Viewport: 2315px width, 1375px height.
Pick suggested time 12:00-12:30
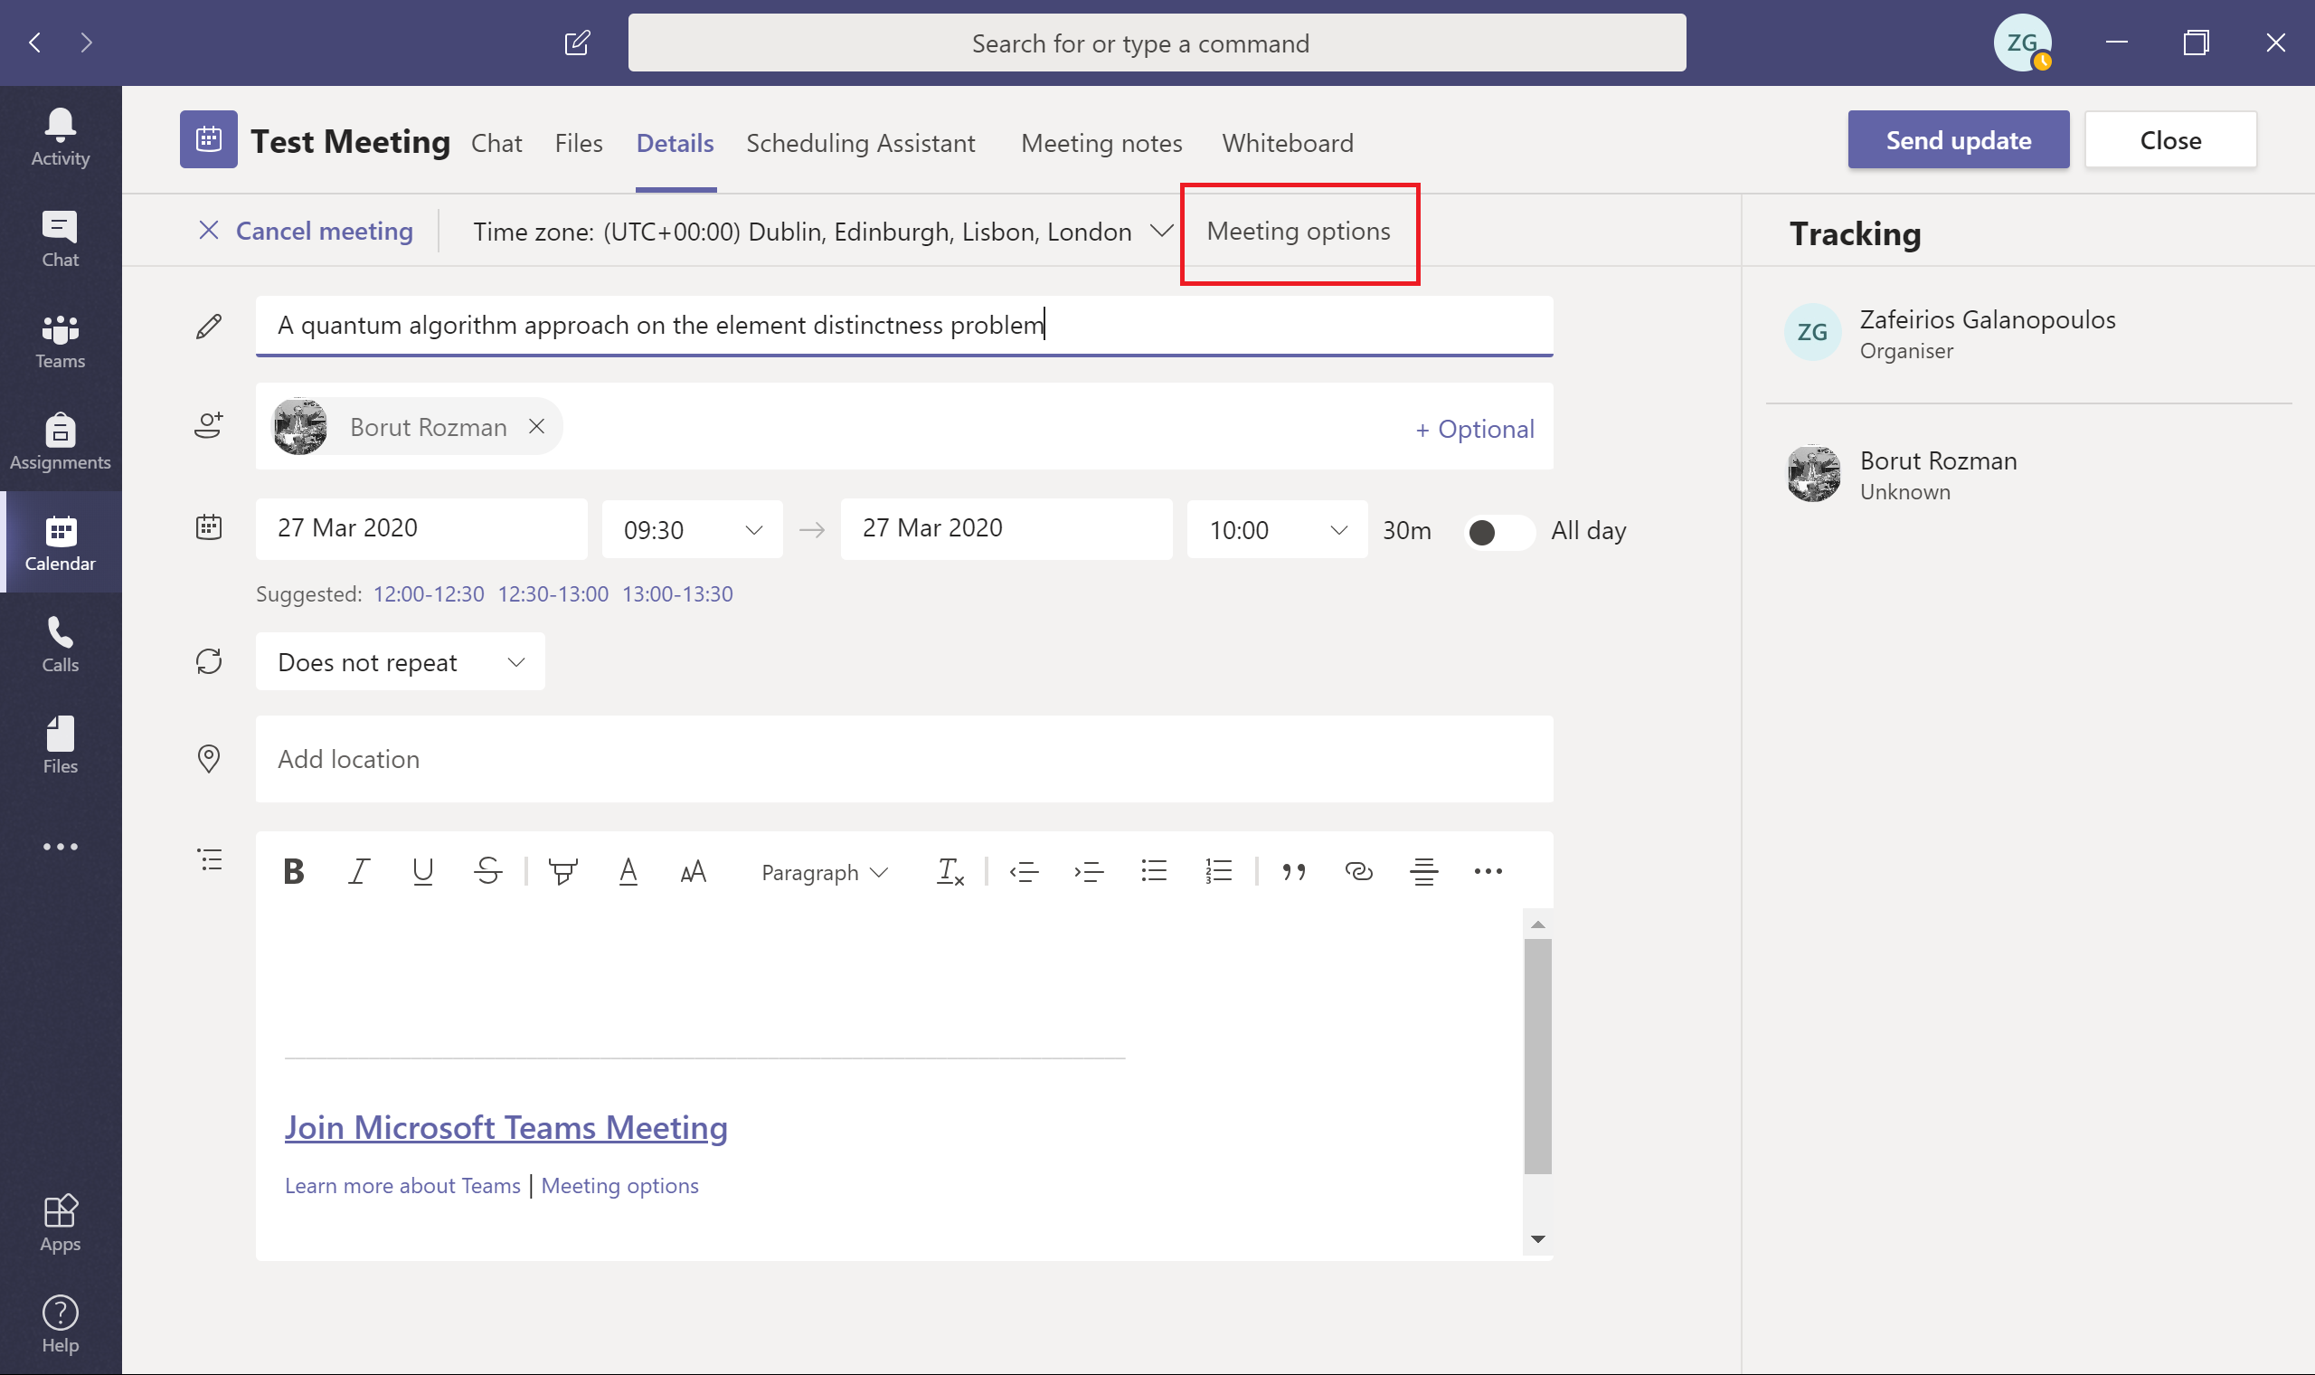click(x=429, y=594)
